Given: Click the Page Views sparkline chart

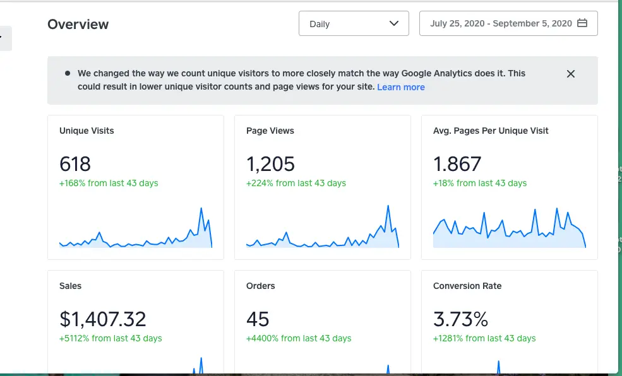Looking at the screenshot, I should (x=323, y=226).
